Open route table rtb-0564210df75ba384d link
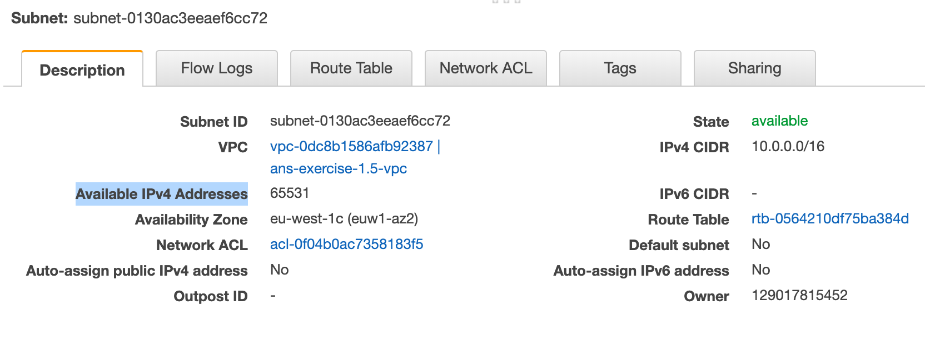This screenshot has width=925, height=339. coord(830,219)
